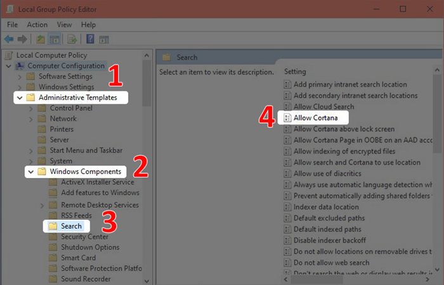Click the Printers folder icon
This screenshot has width=444, height=285.
pyautogui.click(x=42, y=129)
